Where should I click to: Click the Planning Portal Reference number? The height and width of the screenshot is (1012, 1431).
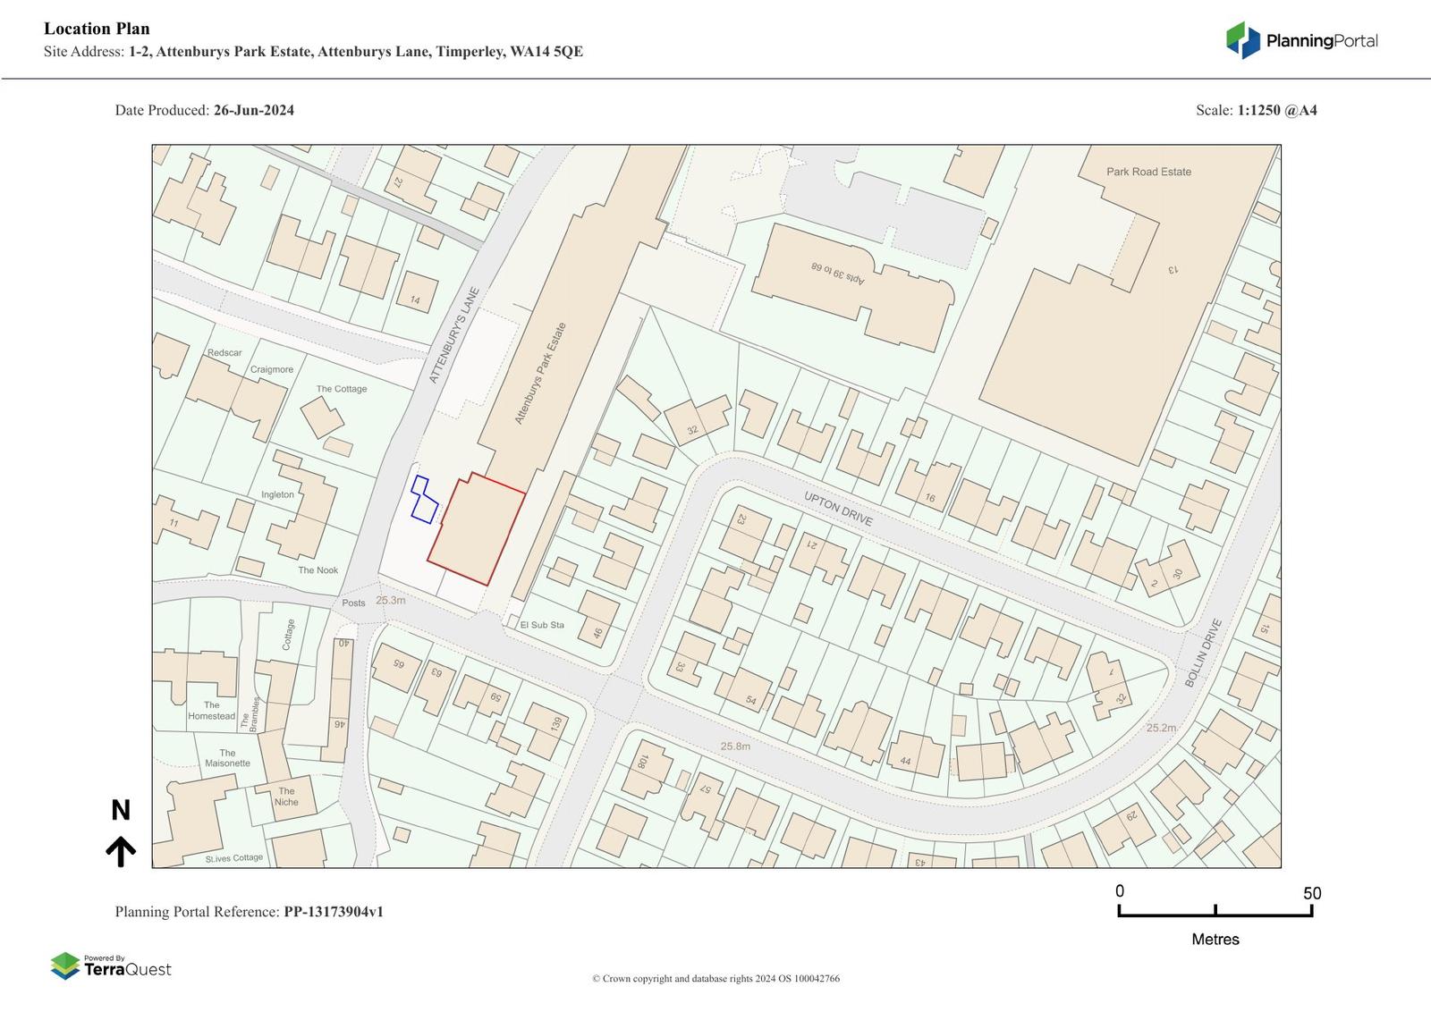(x=334, y=912)
